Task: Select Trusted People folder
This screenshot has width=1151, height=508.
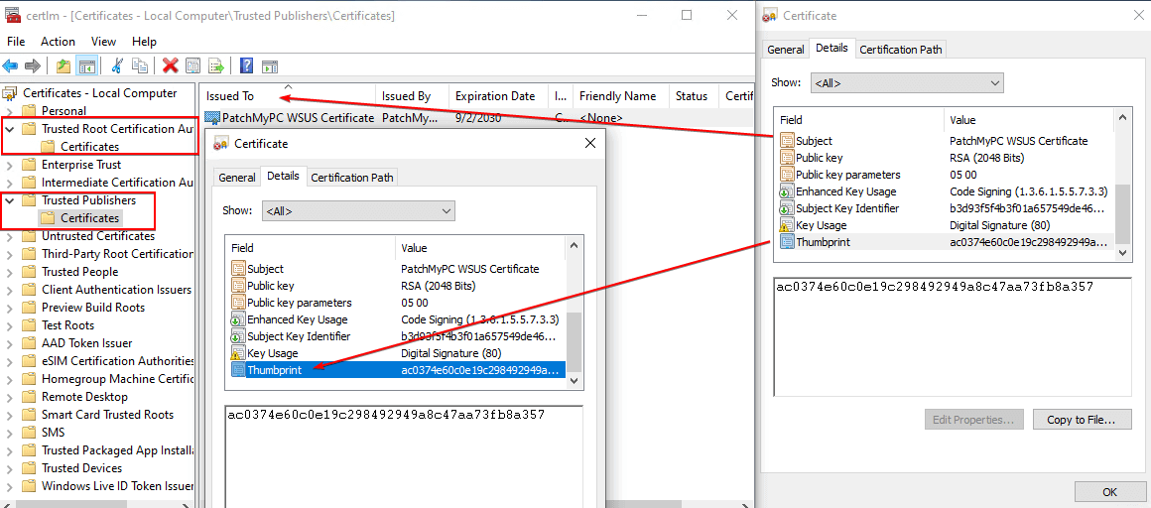Action: pyautogui.click(x=79, y=272)
